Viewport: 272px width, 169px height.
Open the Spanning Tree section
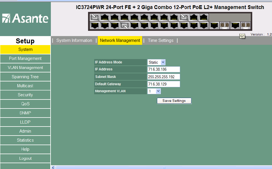[x=25, y=77]
